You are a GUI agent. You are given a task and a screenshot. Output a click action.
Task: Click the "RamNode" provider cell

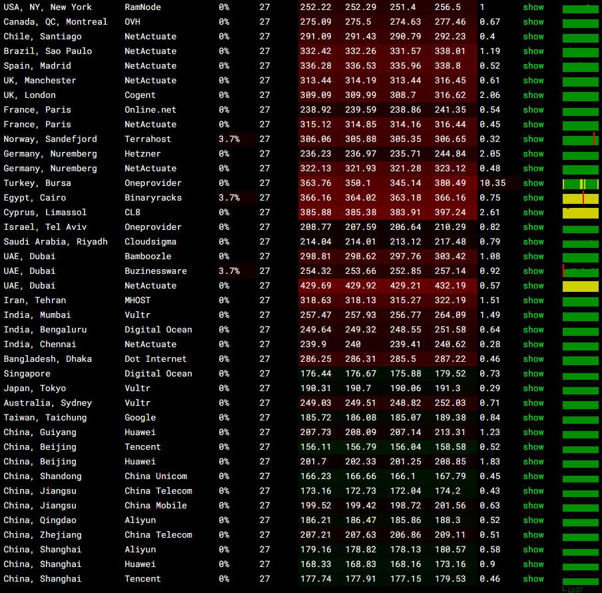[143, 7]
